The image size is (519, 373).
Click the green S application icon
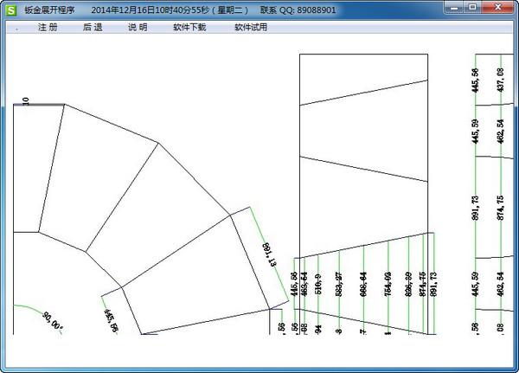[11, 8]
